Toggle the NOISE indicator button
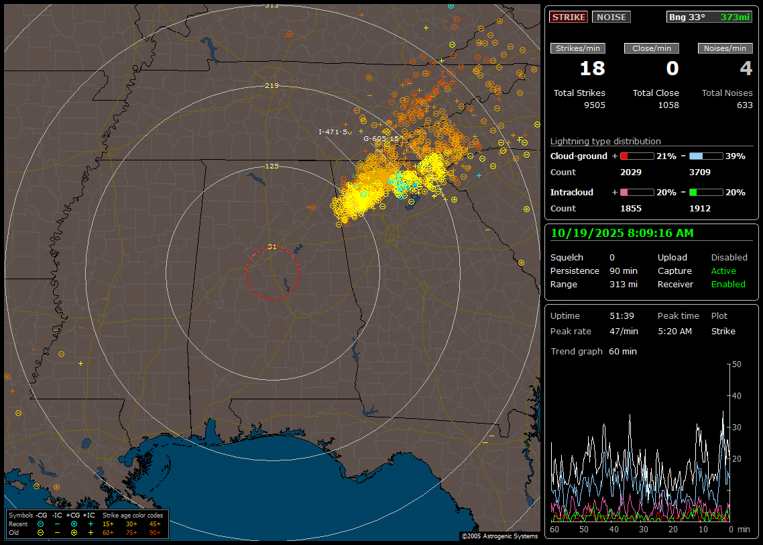The height and width of the screenshot is (545, 763). click(611, 17)
